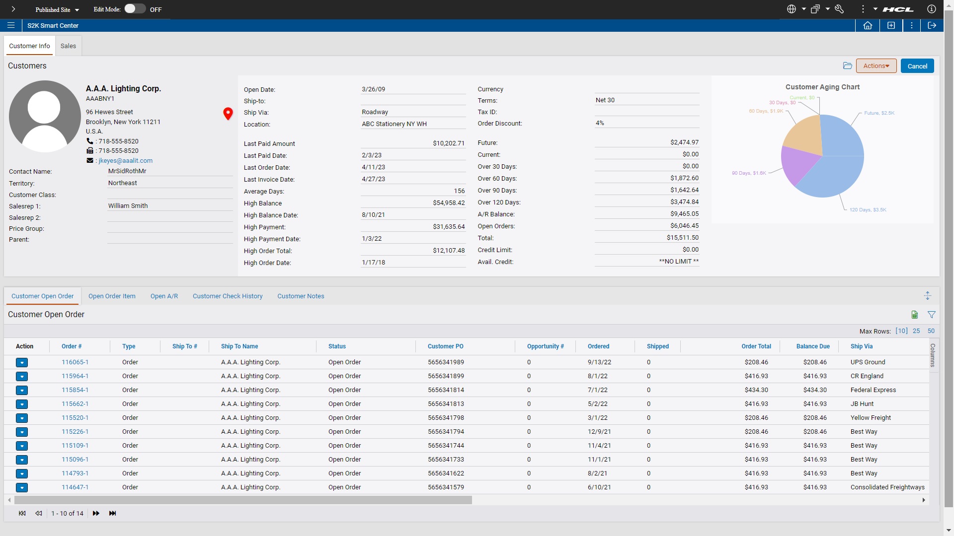Set Max Rows to 50
The image size is (954, 536).
coord(931,331)
